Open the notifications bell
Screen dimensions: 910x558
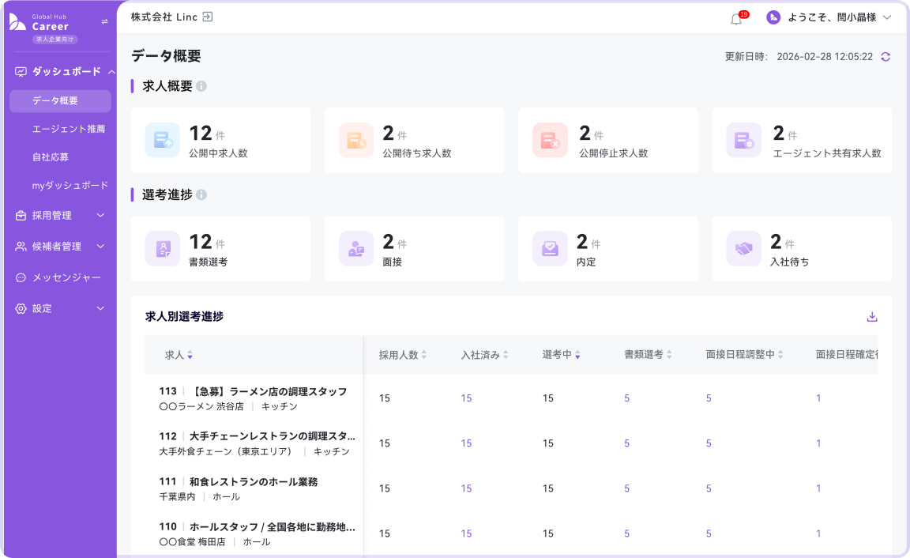click(x=736, y=19)
